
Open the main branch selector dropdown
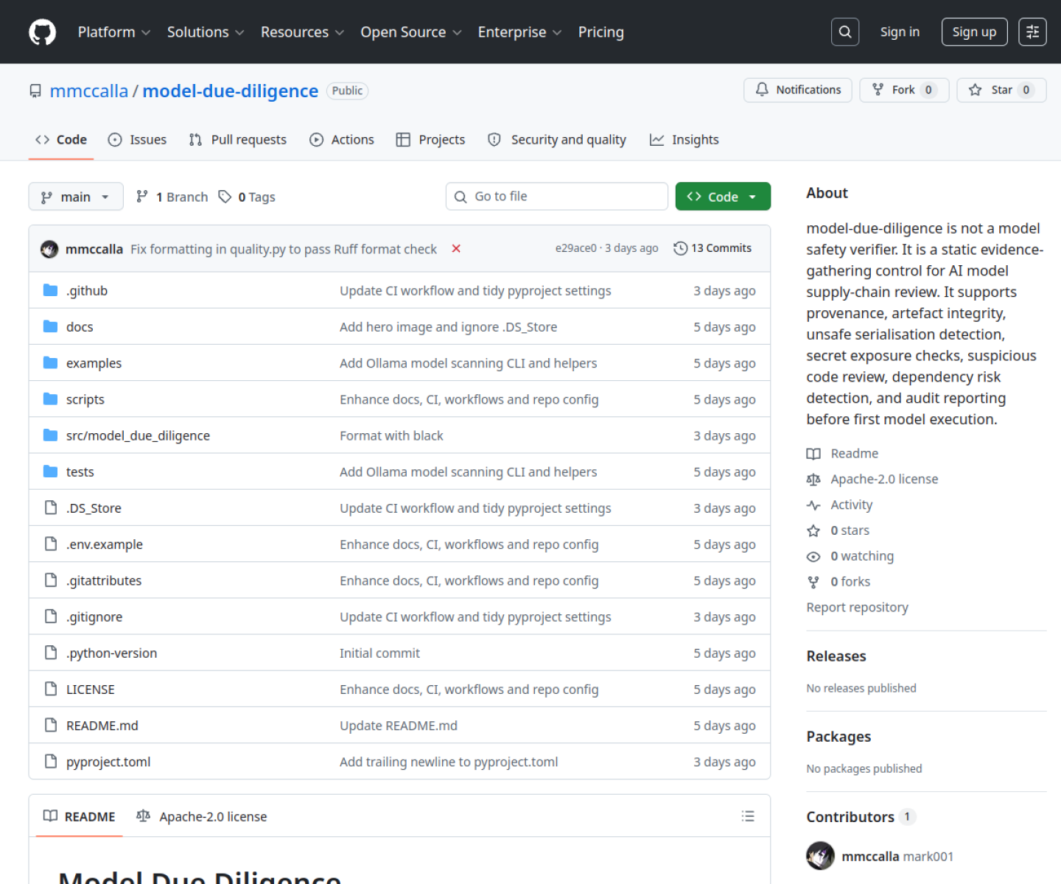[x=76, y=197]
